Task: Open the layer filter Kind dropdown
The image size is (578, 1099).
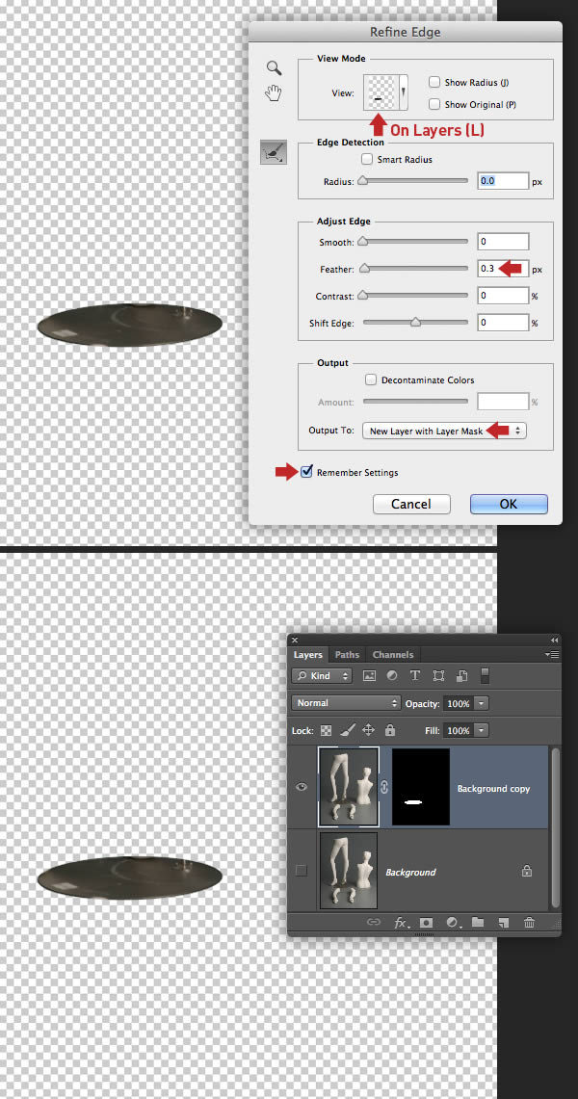Action: click(322, 676)
